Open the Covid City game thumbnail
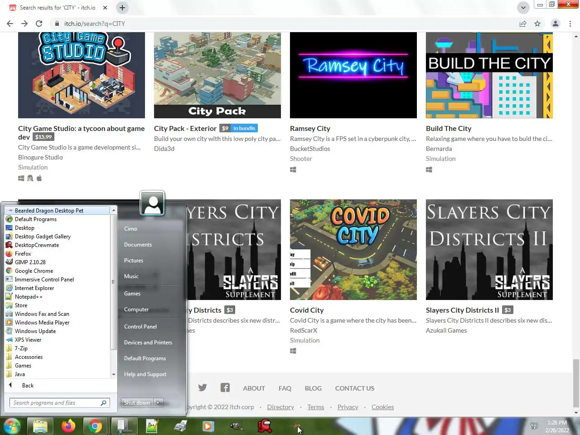The width and height of the screenshot is (580, 435). pos(353,250)
